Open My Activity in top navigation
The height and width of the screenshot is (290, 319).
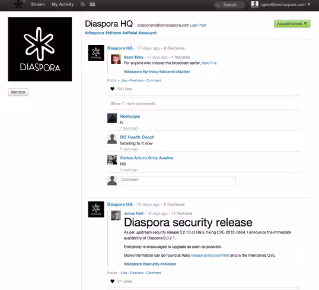click(62, 4)
